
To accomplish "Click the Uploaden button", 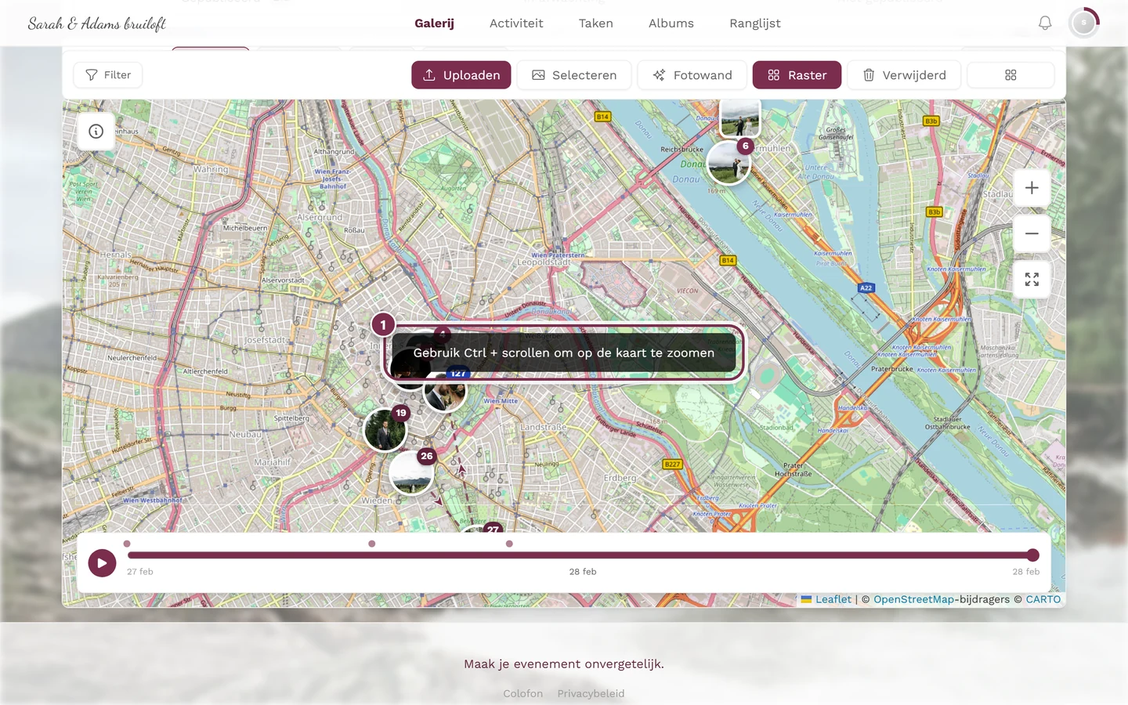I will [x=461, y=75].
